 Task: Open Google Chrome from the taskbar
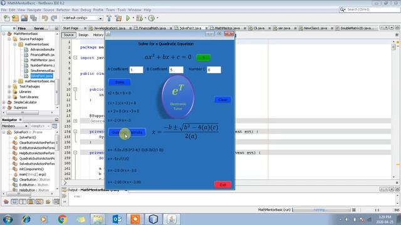coord(62,219)
